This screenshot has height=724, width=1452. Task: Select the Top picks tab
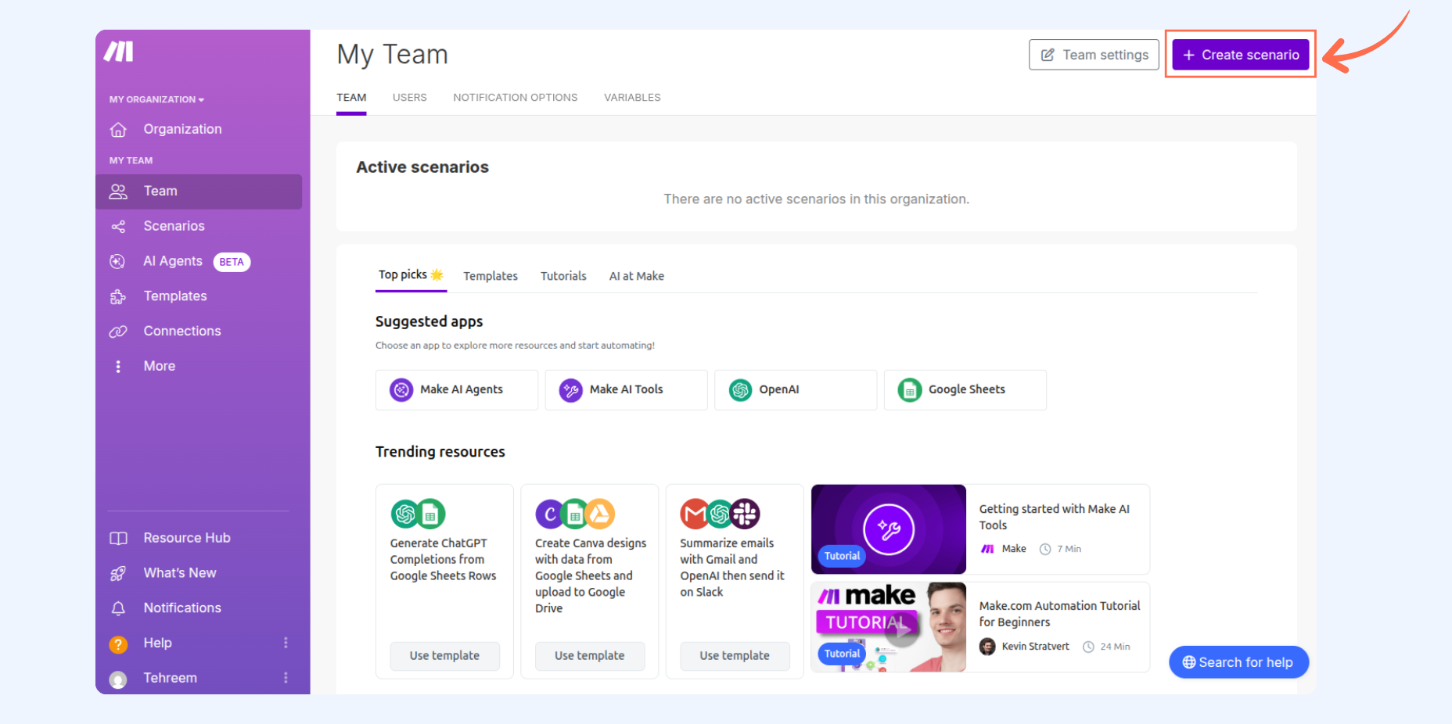coord(411,275)
